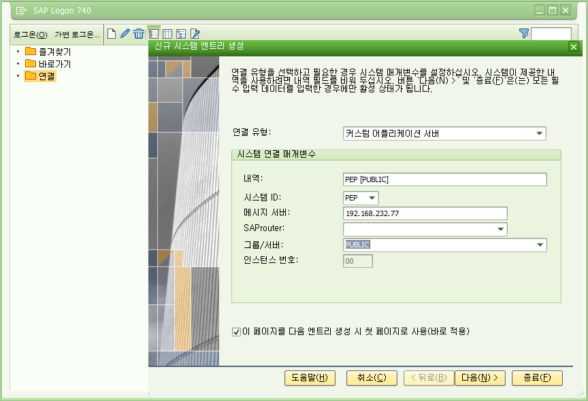
Task: Switch to the list view icon
Action: tap(154, 33)
